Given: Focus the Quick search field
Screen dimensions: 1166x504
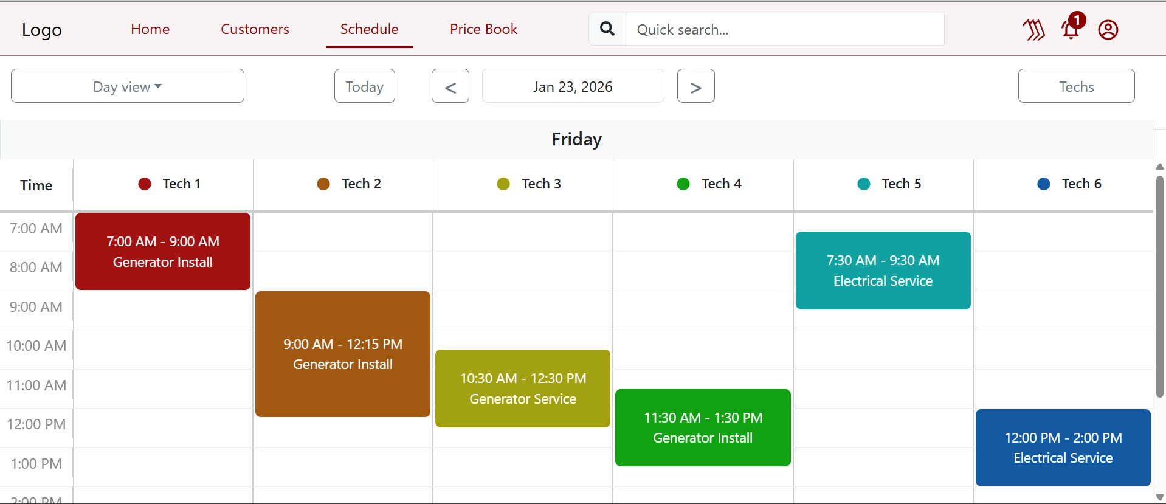Looking at the screenshot, I should tap(784, 29).
